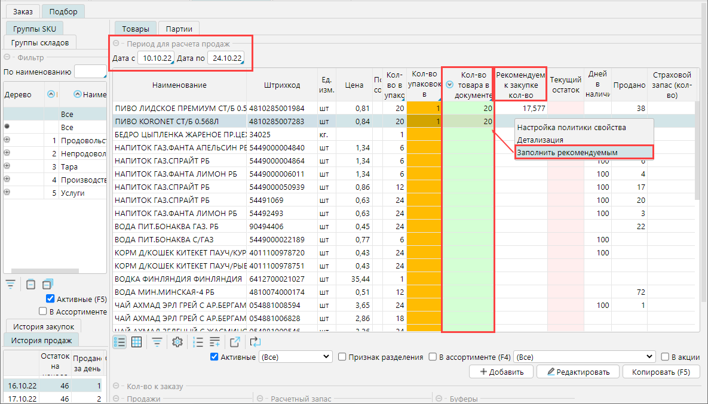
Task: Check the Признак разделения checkbox
Action: tap(342, 357)
